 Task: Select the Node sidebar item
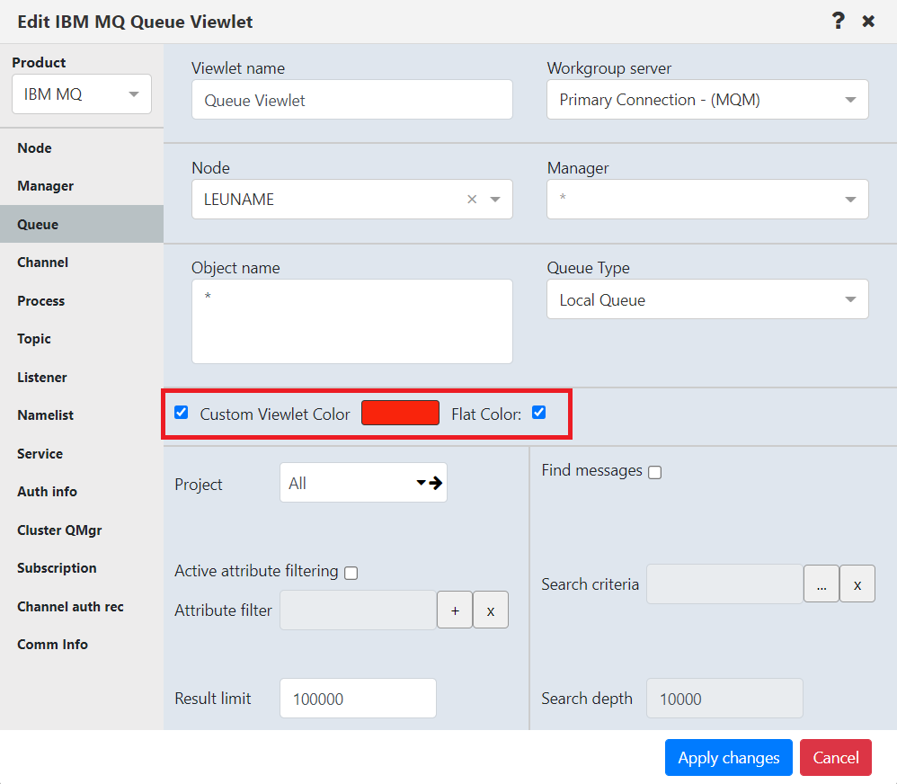(x=82, y=147)
